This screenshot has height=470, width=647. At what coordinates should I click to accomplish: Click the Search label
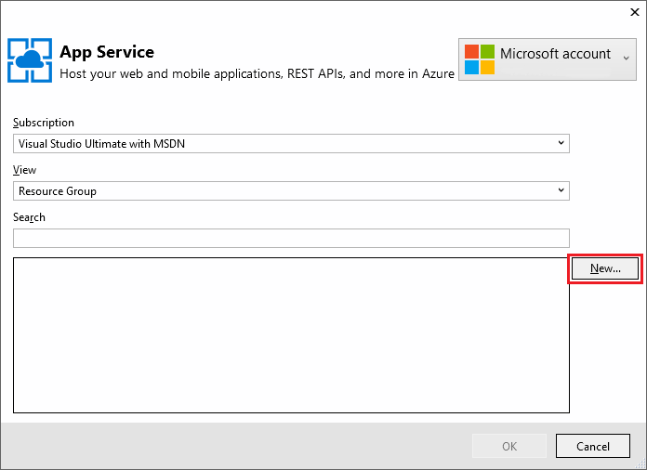[30, 217]
